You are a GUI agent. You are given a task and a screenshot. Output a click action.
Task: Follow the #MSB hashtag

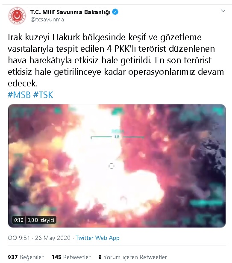click(x=19, y=95)
